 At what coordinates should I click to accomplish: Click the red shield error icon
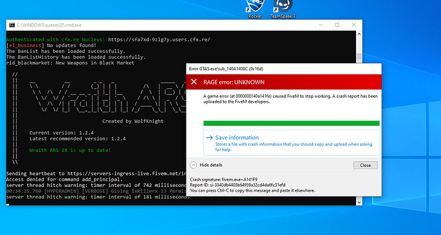click(194, 82)
